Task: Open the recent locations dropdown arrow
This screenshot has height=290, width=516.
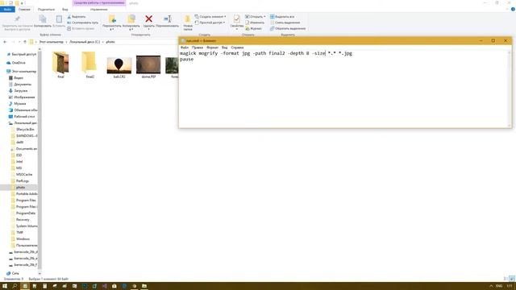Action: pos(19,42)
